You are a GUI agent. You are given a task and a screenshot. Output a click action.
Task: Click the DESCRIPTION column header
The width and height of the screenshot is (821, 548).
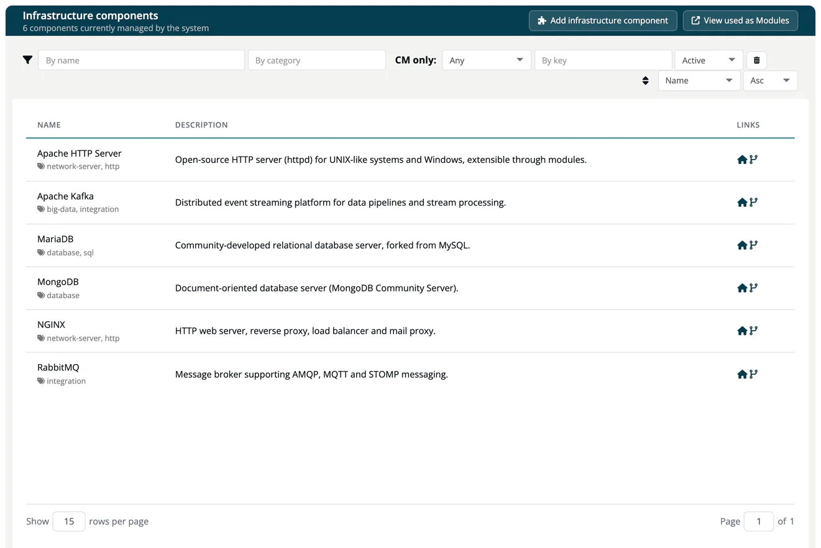pyautogui.click(x=201, y=125)
